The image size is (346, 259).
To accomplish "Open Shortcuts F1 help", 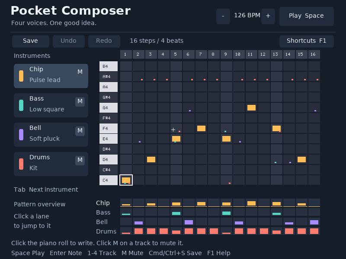I will point(307,41).
